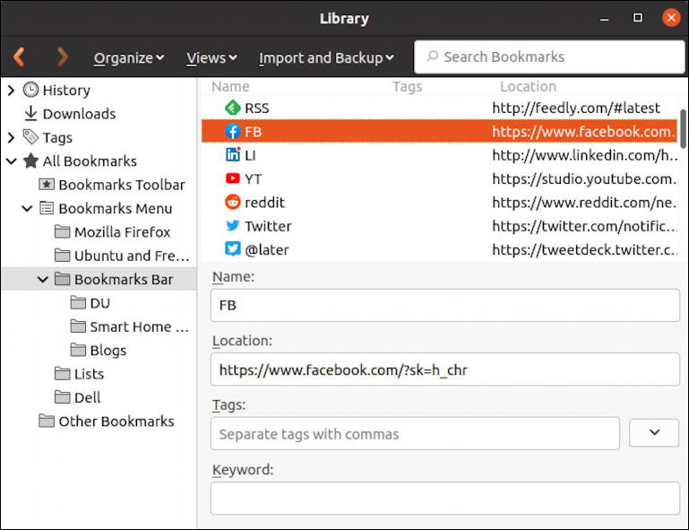
Task: Click the LinkedIn LI bookmark icon
Action: (x=232, y=155)
